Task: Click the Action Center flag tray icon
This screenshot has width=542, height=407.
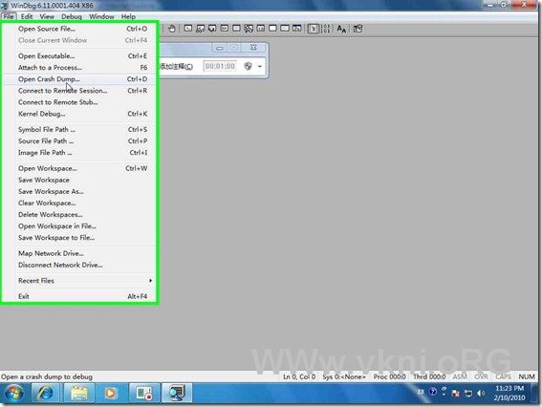Action: coord(456,394)
